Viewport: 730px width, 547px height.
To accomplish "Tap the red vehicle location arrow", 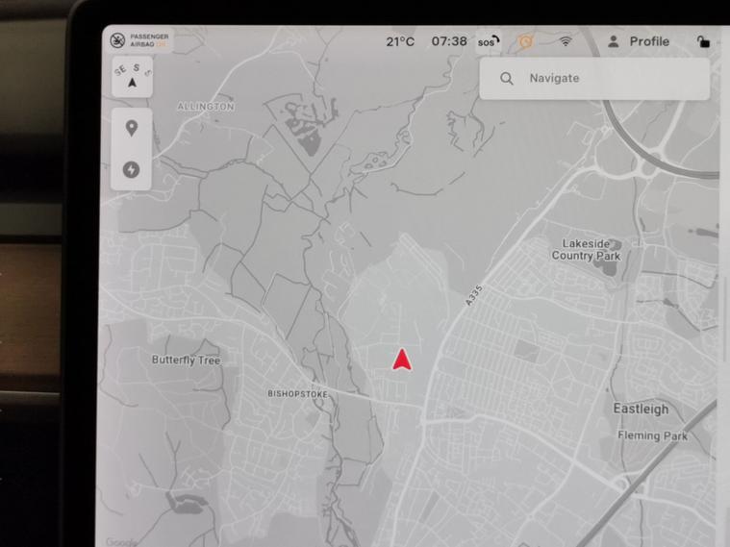I will coord(402,361).
